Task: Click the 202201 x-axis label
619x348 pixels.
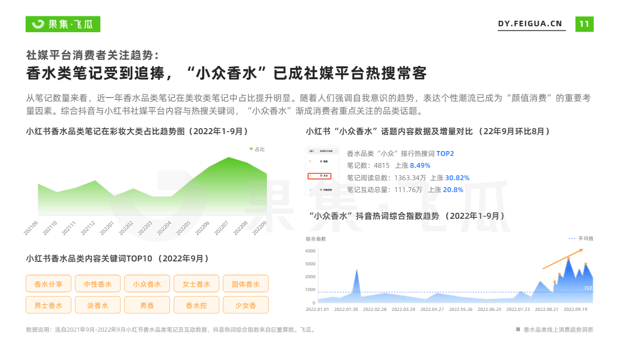Action: click(107, 229)
